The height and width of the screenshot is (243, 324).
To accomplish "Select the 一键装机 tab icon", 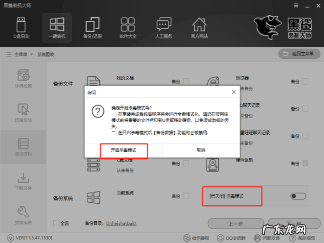I will [x=57, y=24].
